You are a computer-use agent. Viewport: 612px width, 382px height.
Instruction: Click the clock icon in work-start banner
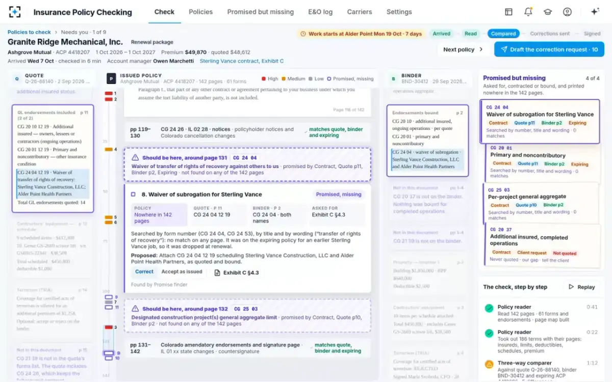303,34
